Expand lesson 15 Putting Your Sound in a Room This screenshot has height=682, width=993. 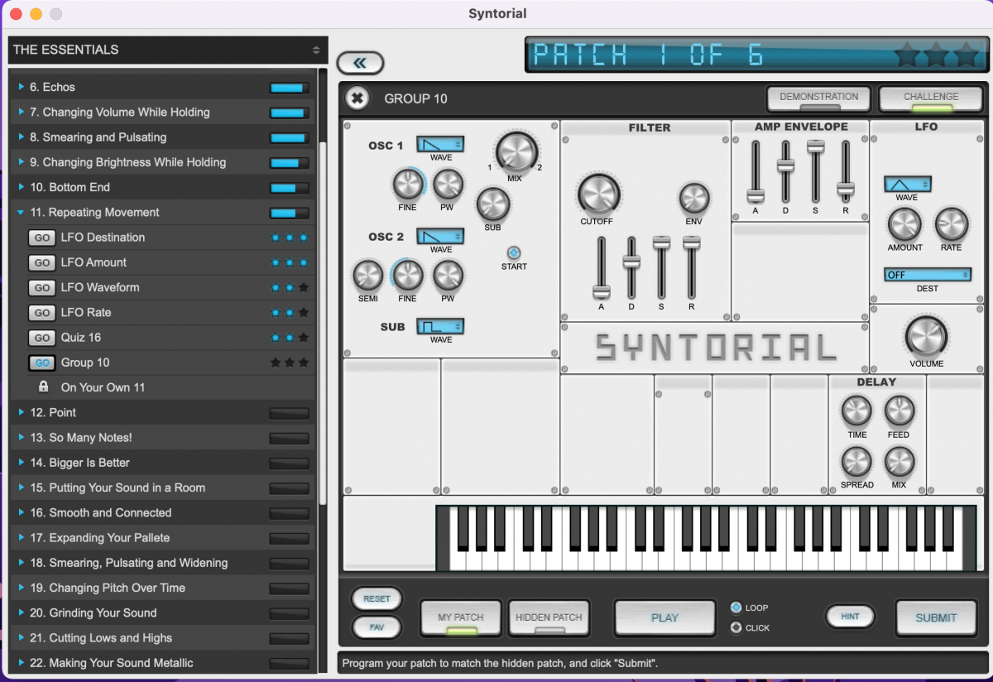click(x=21, y=487)
